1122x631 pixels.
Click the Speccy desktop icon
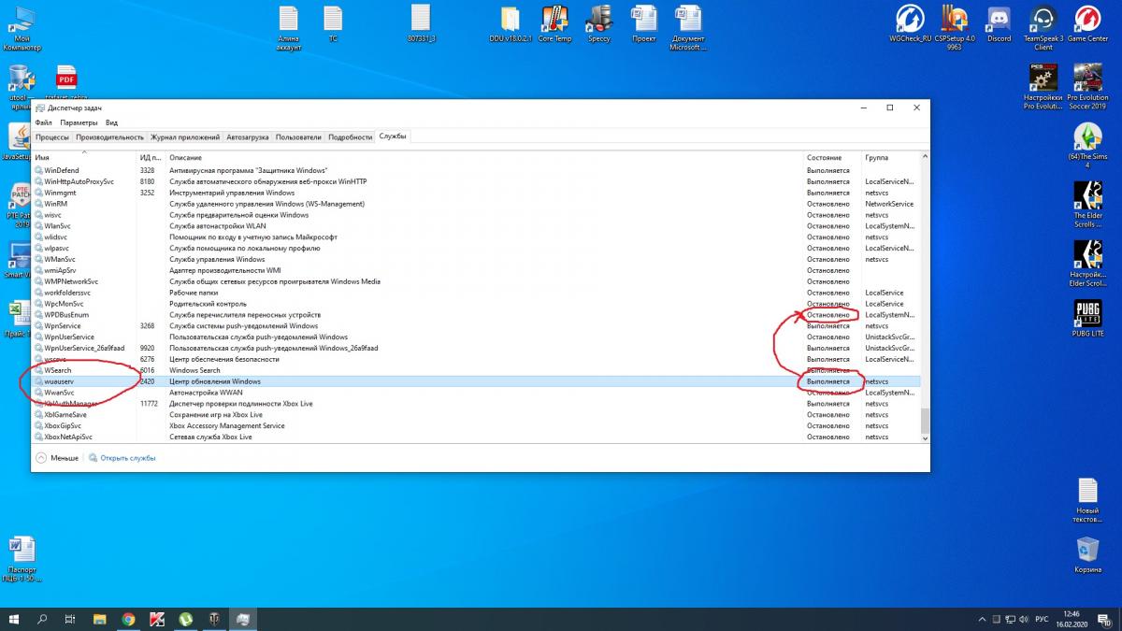click(598, 21)
